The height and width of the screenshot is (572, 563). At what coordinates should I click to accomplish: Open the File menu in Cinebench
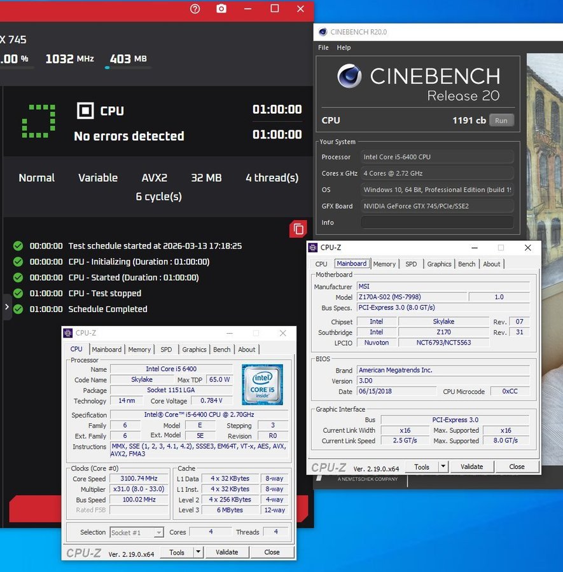(x=323, y=48)
